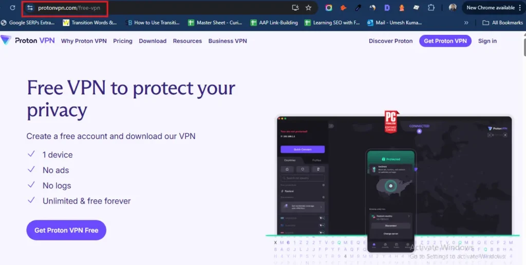This screenshot has width=526, height=265.
Task: Activate the eyedropper color picker extension
Action: [x=358, y=8]
